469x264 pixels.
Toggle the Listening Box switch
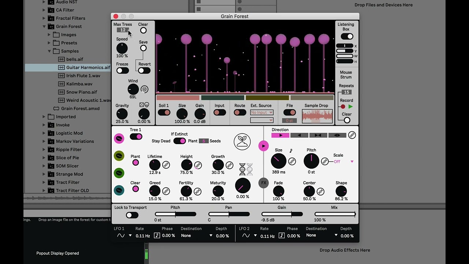347,36
